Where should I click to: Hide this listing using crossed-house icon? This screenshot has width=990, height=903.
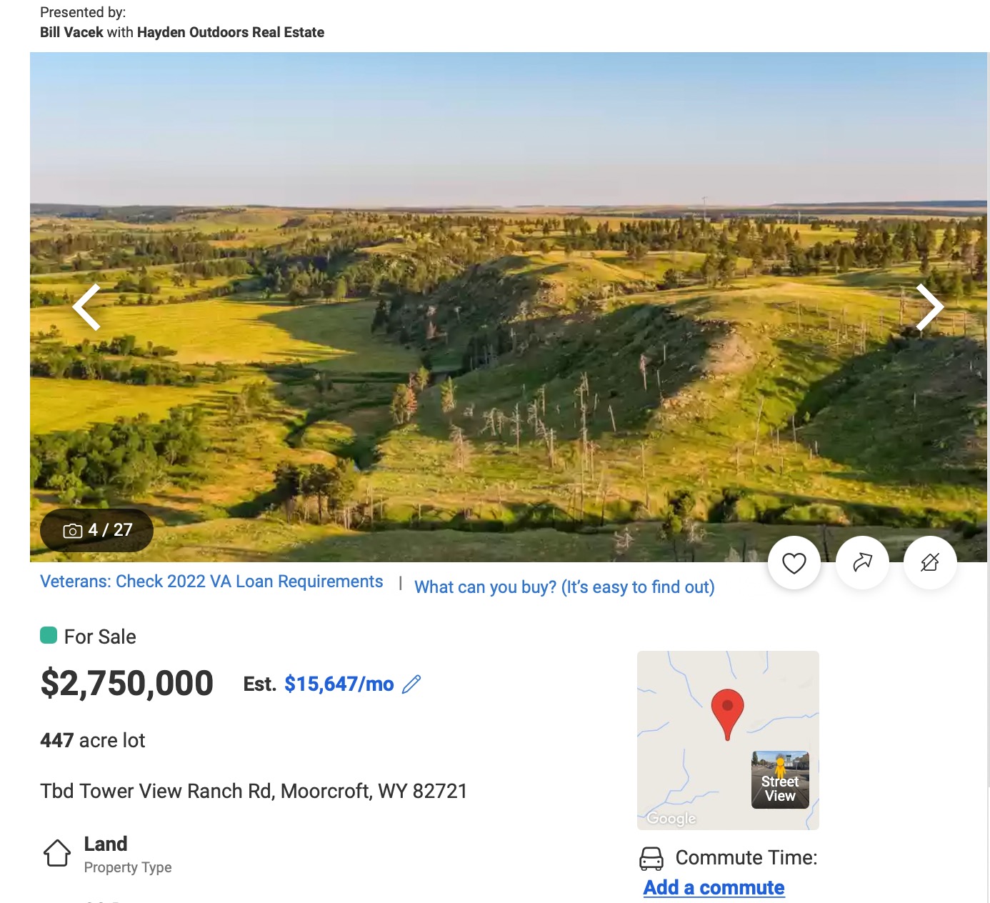(x=930, y=563)
